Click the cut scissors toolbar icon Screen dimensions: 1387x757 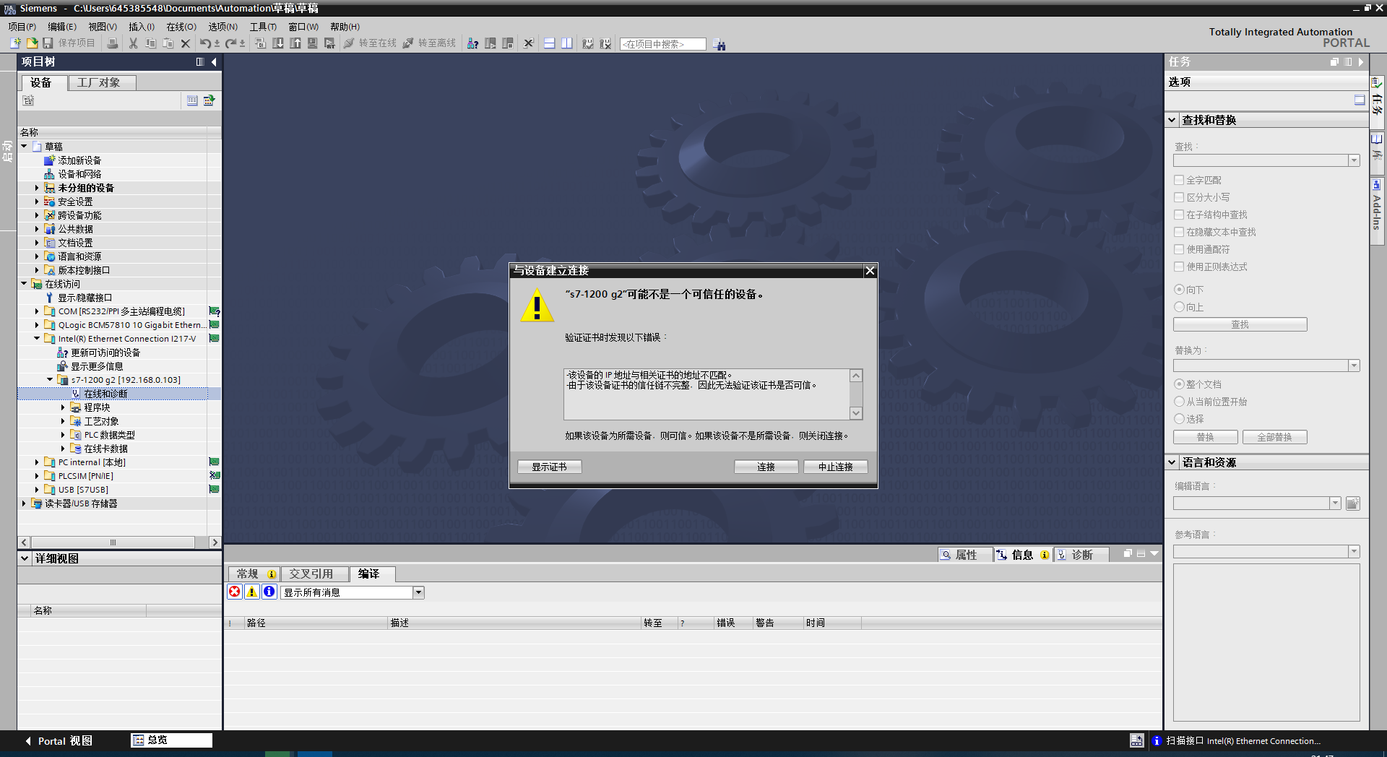point(134,43)
